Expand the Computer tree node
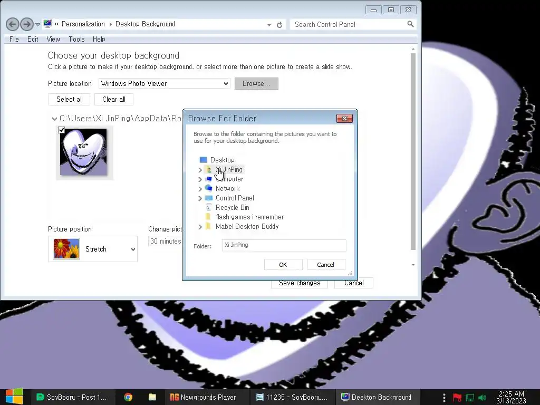The width and height of the screenshot is (540, 405). click(x=200, y=179)
